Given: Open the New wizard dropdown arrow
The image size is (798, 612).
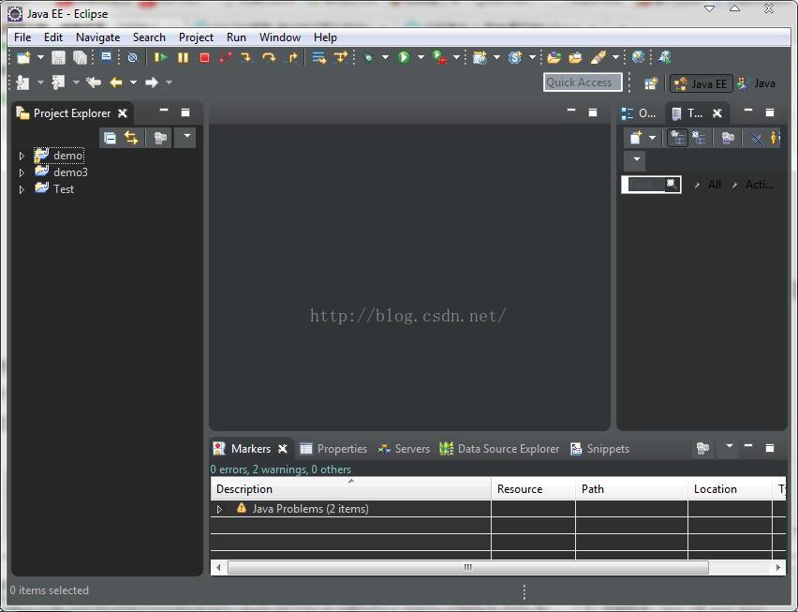Looking at the screenshot, I should pyautogui.click(x=40, y=57).
